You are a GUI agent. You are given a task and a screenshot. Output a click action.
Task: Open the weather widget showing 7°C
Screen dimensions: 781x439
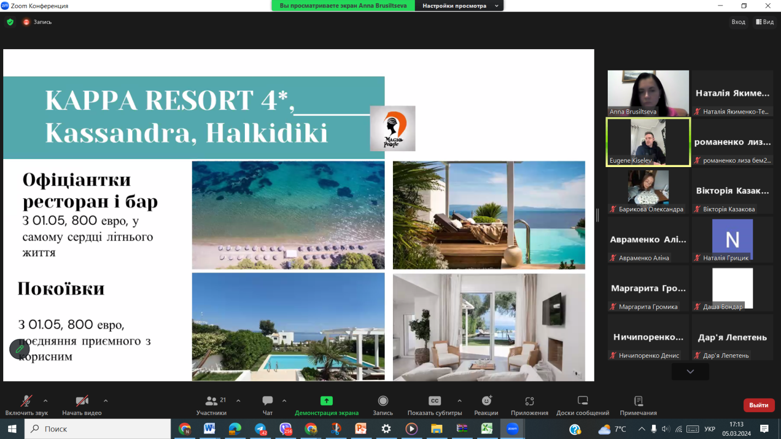(x=612, y=429)
